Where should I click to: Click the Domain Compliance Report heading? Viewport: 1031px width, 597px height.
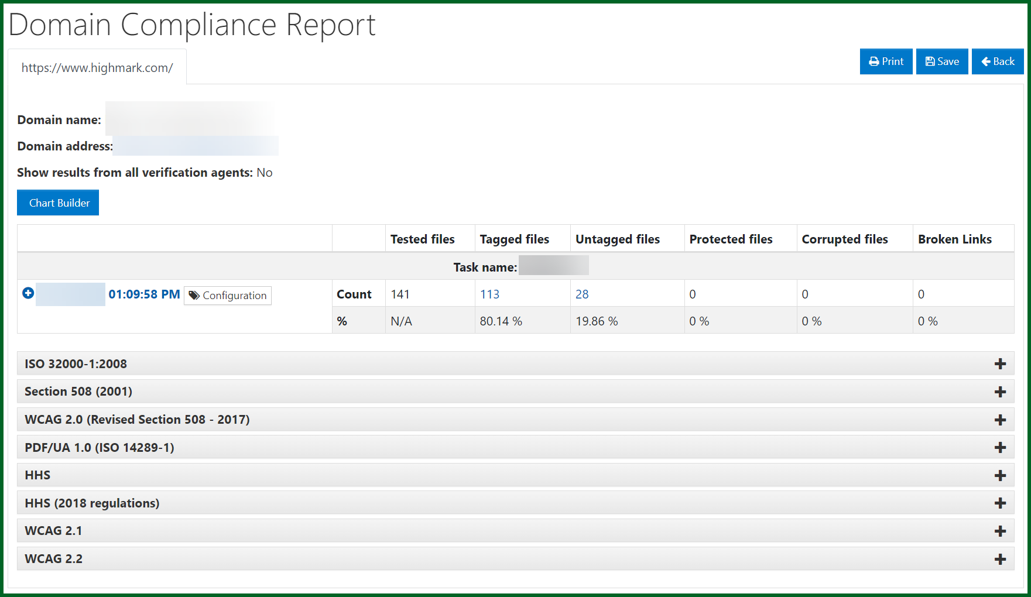(x=192, y=25)
